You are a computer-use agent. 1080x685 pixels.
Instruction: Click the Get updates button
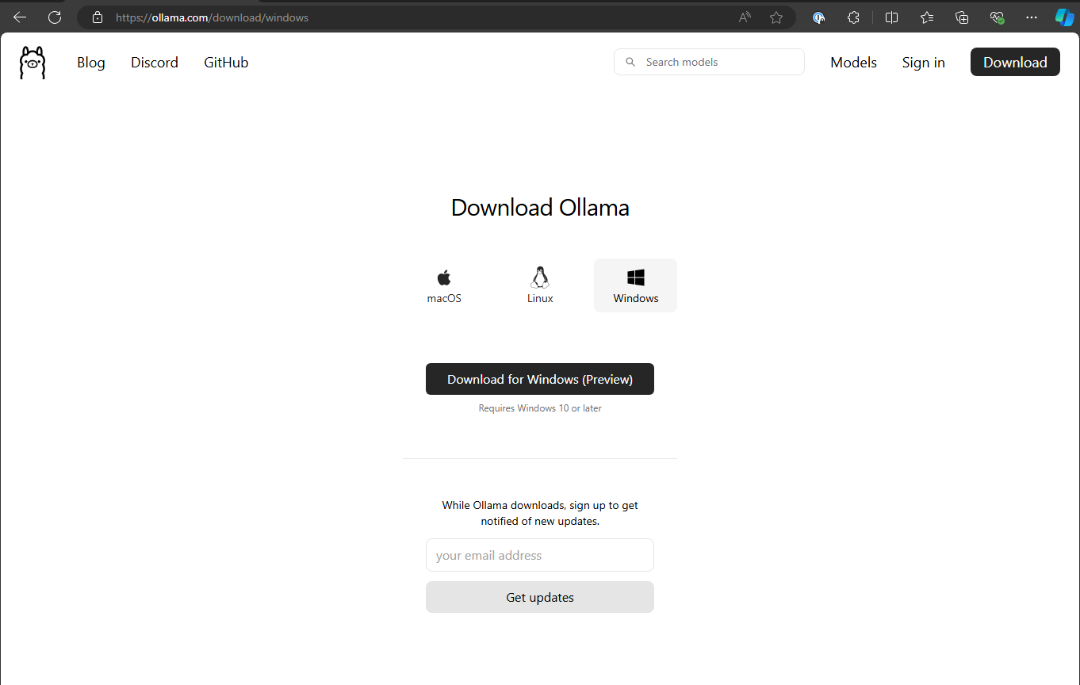[540, 597]
